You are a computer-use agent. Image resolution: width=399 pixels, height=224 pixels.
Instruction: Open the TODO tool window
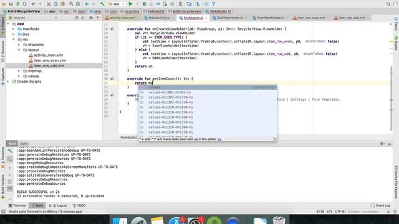(79, 205)
